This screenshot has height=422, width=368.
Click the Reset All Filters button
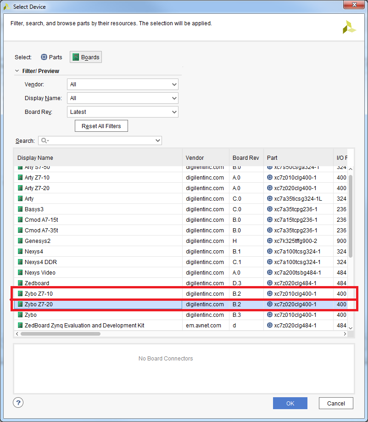tap(101, 126)
